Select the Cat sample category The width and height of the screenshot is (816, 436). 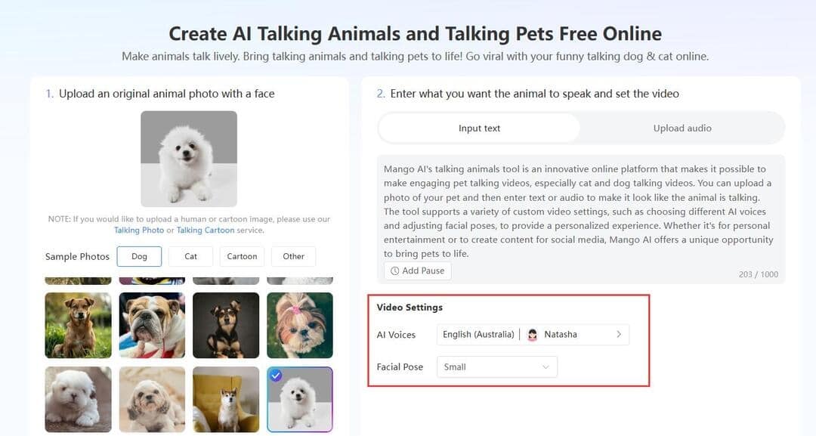pos(190,256)
